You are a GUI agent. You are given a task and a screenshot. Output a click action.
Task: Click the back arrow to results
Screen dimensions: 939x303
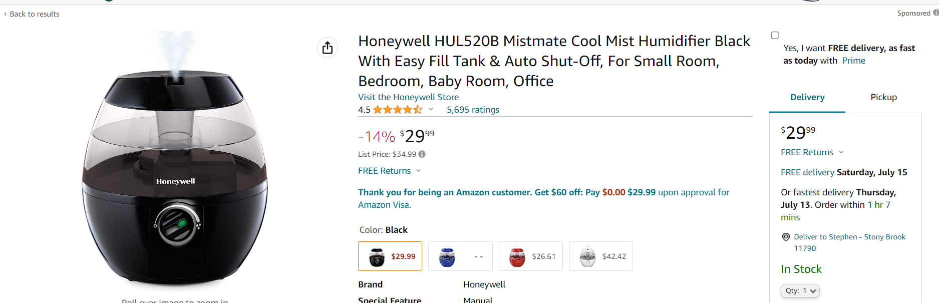(x=6, y=14)
